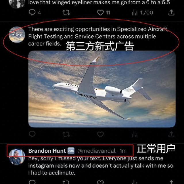Open more options on Brandon Hunt's tweet
This screenshot has width=184, height=184.
tap(172, 151)
